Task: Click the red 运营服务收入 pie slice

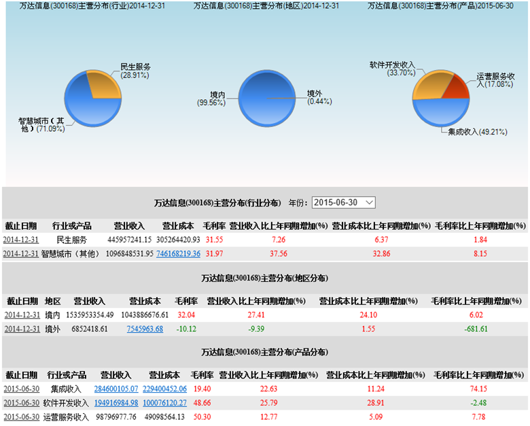Action: tap(457, 90)
